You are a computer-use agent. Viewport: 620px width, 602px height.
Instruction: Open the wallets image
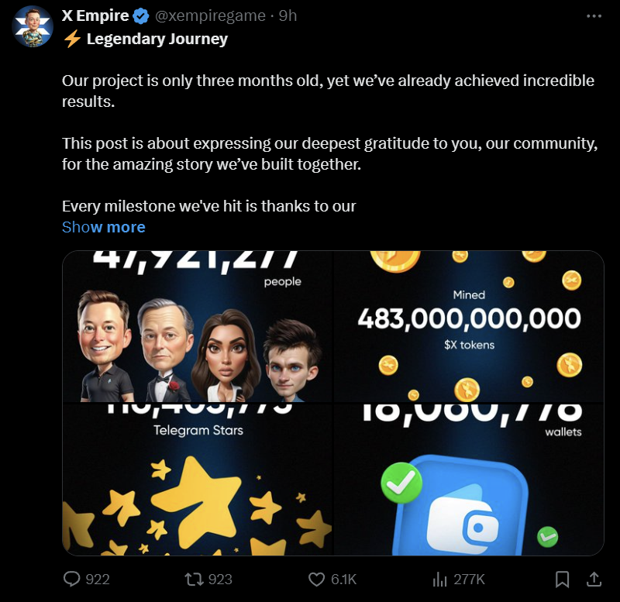(x=469, y=480)
